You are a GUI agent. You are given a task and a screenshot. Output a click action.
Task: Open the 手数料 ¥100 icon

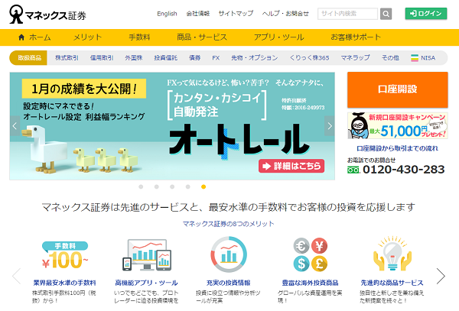tap(65, 255)
